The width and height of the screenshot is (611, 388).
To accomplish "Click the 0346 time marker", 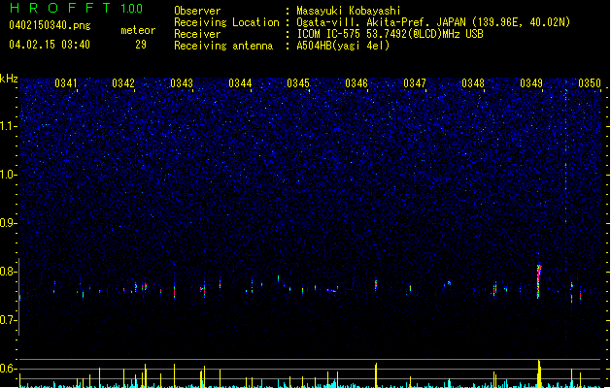I will click(x=356, y=83).
